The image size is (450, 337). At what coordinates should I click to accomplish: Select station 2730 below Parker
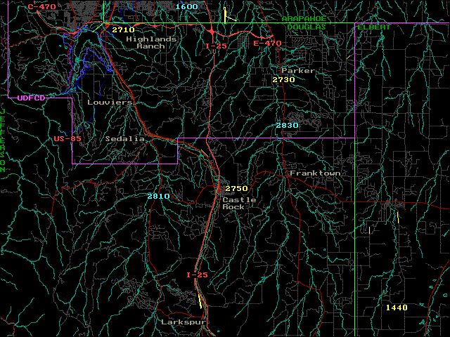click(x=283, y=80)
